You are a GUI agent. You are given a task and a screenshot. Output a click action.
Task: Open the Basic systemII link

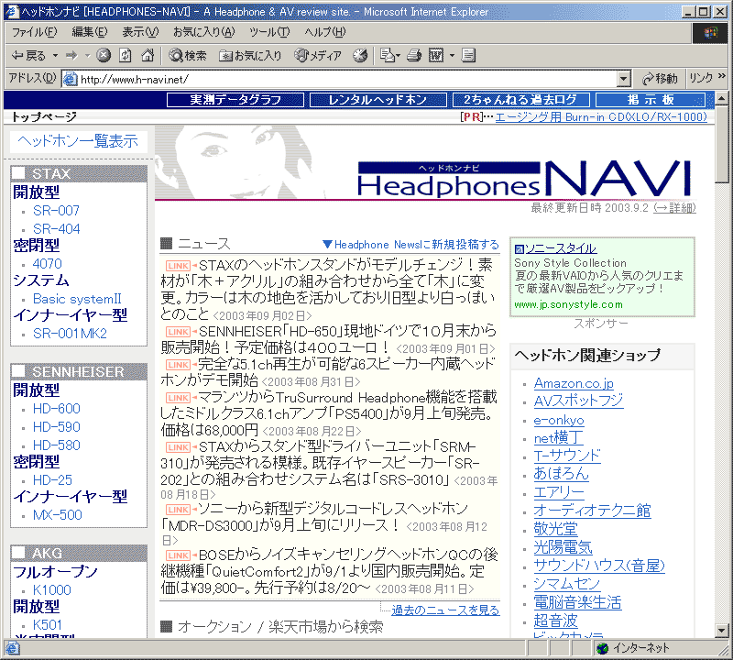pos(77,299)
